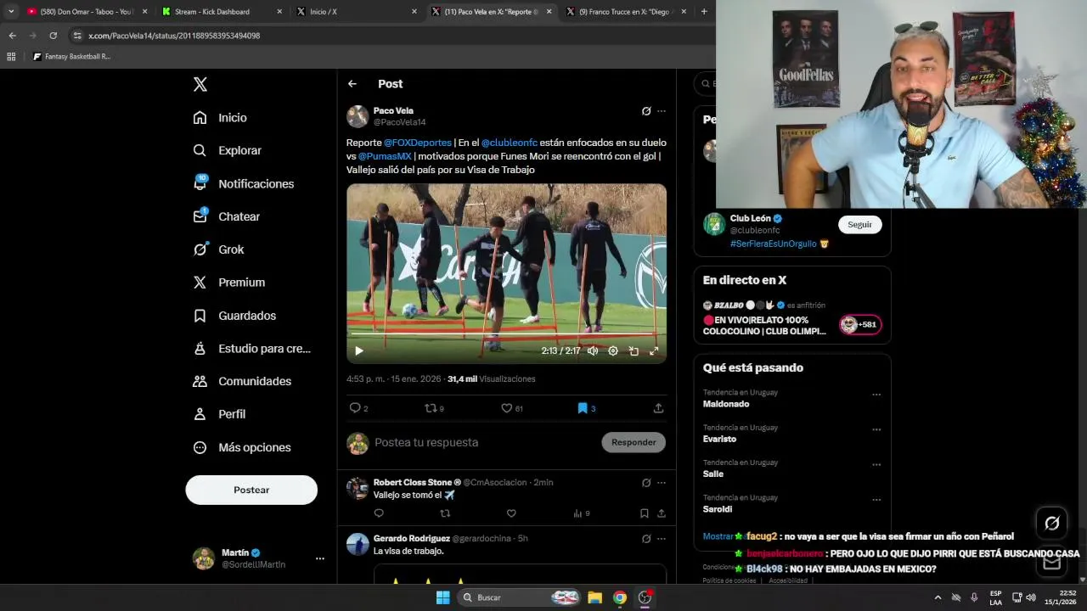Open Estudio para creadores
This screenshot has height=611, width=1087.
251,348
